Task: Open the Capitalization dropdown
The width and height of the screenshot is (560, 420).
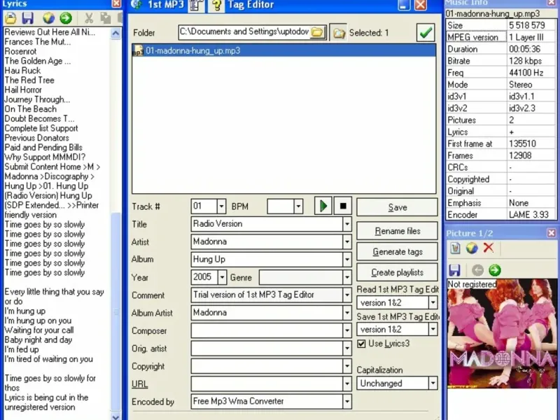Action: pyautogui.click(x=433, y=383)
